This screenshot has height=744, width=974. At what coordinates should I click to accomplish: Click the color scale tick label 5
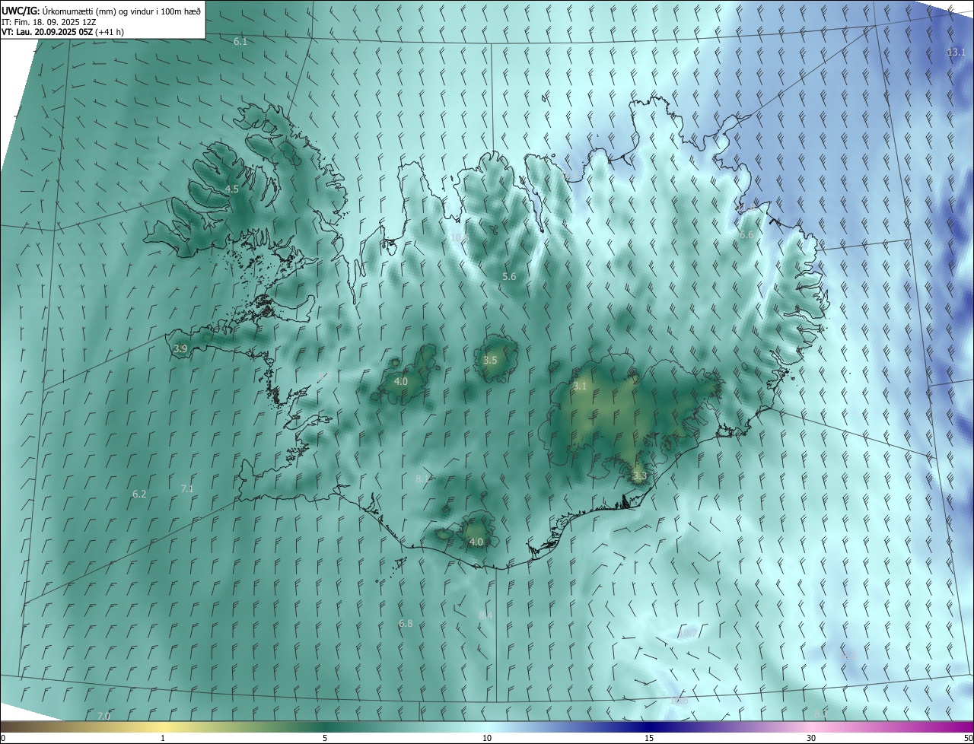click(x=325, y=738)
